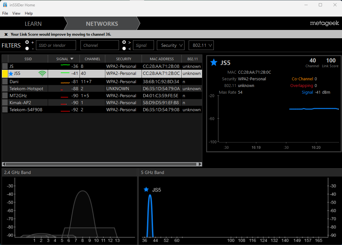Click the green Wi-Fi connected icon on JS5 row
Viewport: 342px width, 245px height.
42,74
